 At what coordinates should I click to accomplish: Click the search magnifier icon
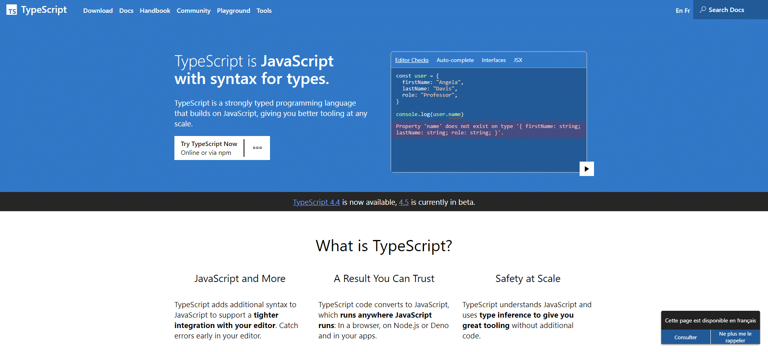702,10
